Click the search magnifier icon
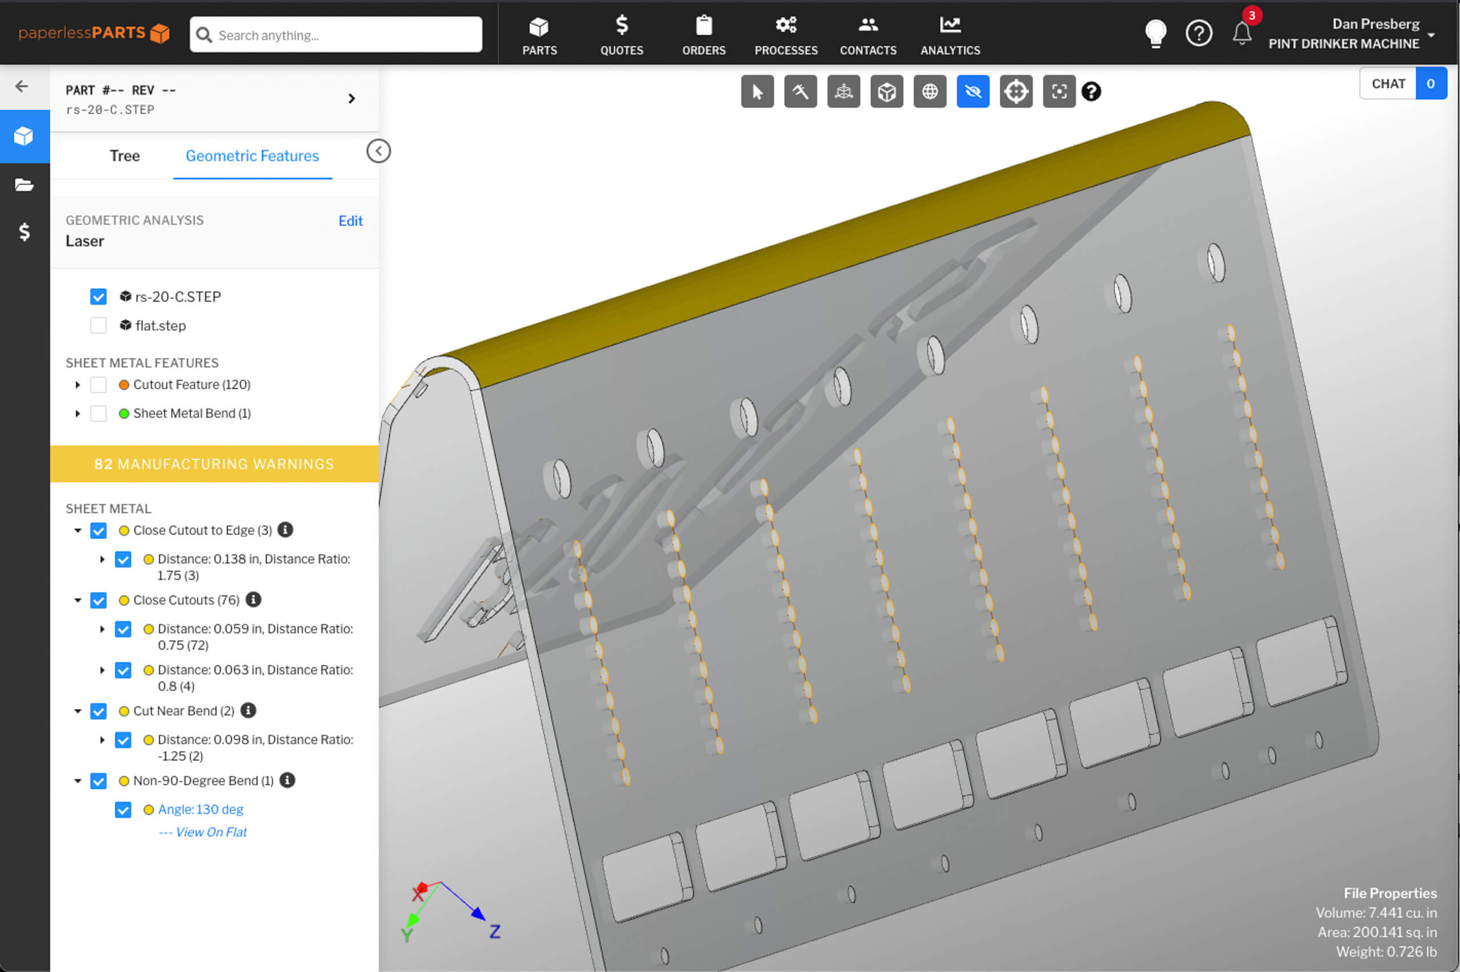This screenshot has width=1460, height=972. click(204, 35)
